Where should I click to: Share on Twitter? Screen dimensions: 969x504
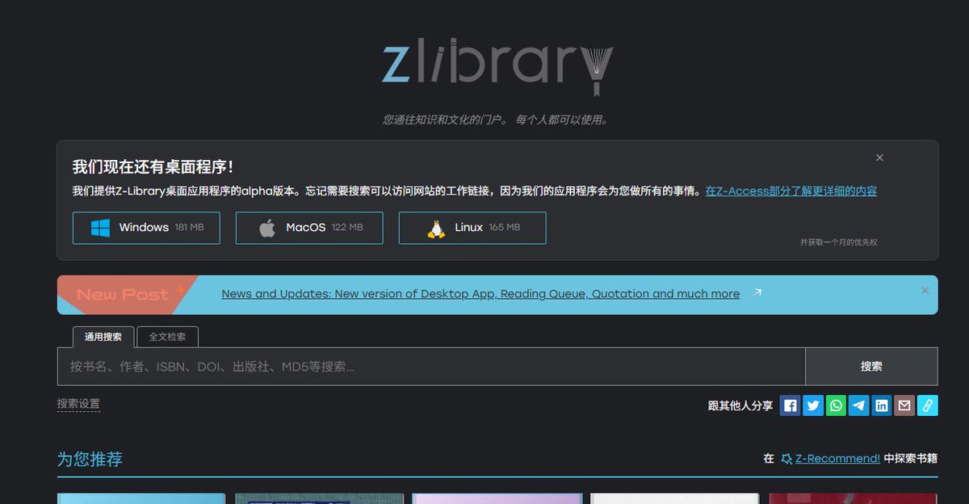point(813,405)
